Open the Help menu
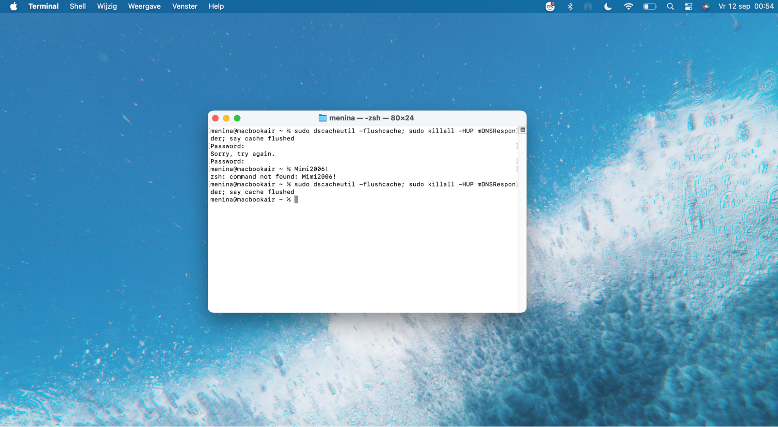Image resolution: width=778 pixels, height=427 pixels. pyautogui.click(x=216, y=6)
